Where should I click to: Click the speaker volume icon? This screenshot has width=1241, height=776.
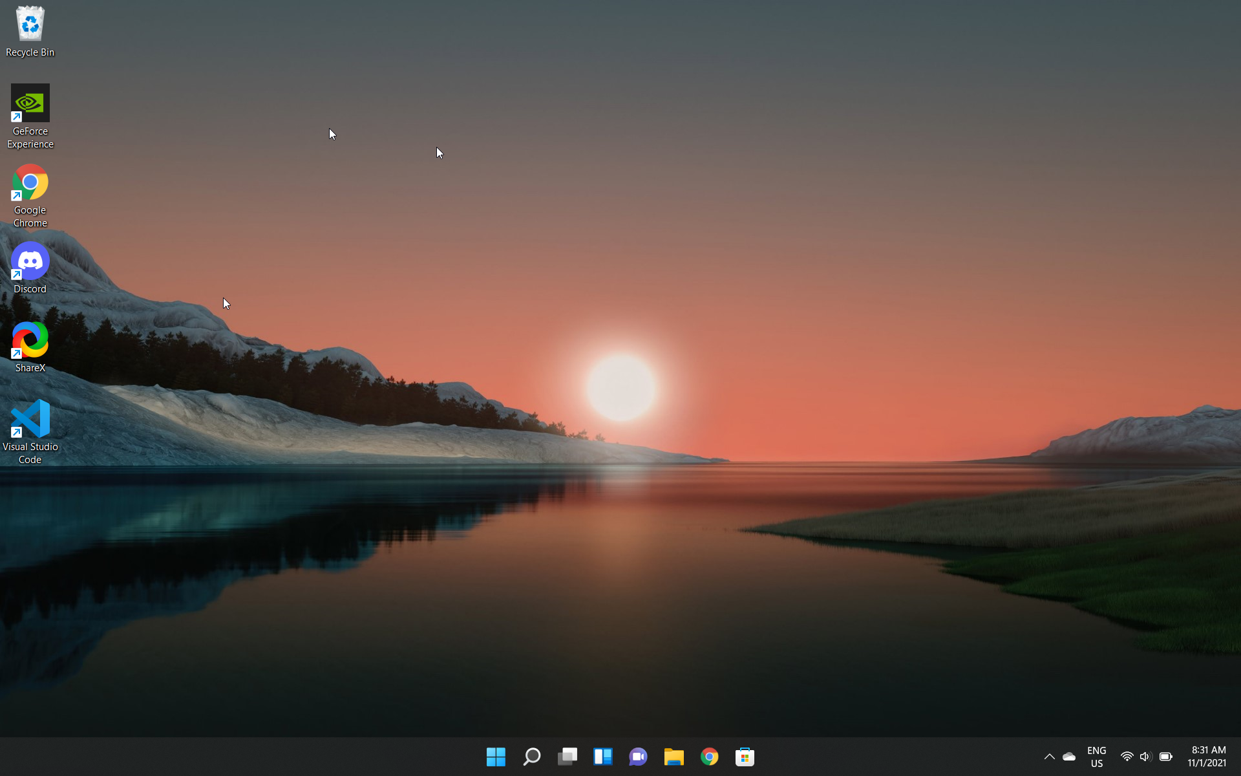[x=1145, y=757]
